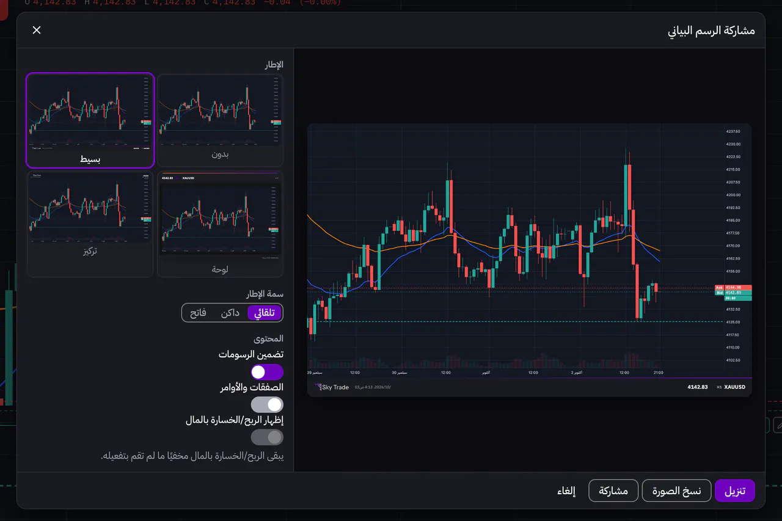Toggle the تضمين الرسومات switch
This screenshot has height=521, width=782.
(x=267, y=372)
